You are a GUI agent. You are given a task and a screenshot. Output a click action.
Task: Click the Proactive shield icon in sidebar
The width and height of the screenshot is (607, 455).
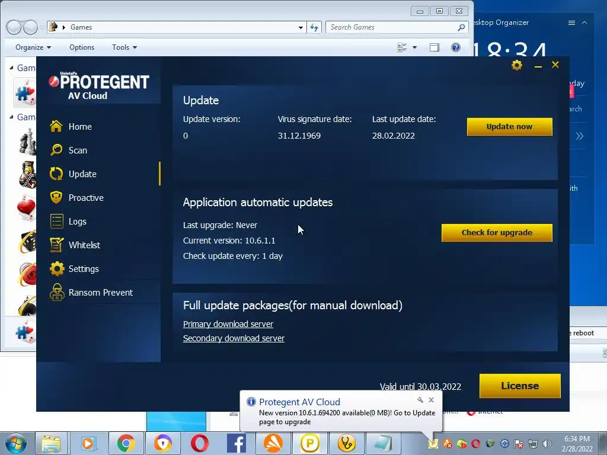coord(56,197)
